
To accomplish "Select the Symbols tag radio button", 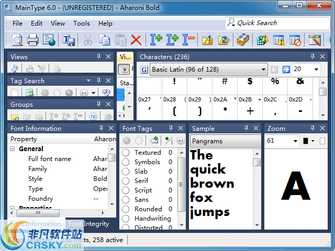I will pos(126,162).
